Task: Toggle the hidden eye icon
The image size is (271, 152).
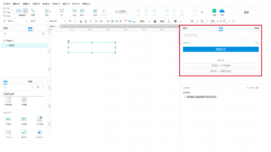Action: click(234, 21)
